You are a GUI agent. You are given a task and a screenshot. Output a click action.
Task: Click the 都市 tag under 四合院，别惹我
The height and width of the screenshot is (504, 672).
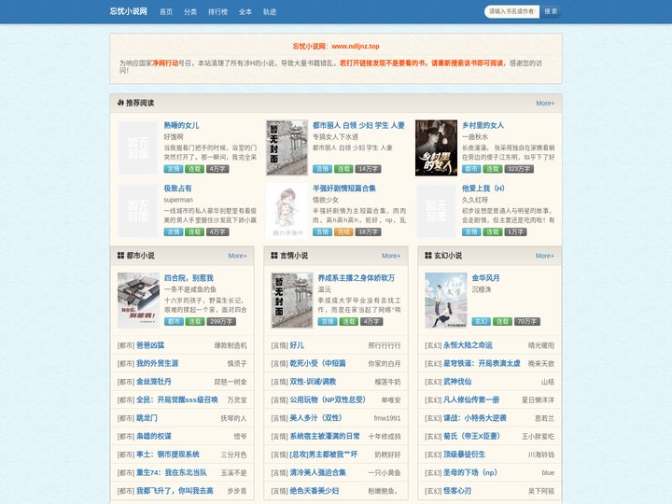[x=174, y=321]
